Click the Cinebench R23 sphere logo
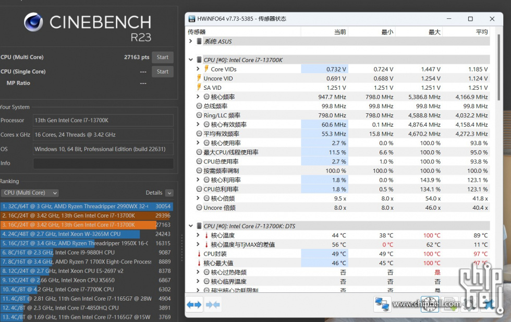This screenshot has height=322, width=511. (33, 22)
